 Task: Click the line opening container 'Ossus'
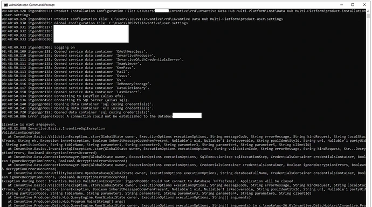point(66,76)
